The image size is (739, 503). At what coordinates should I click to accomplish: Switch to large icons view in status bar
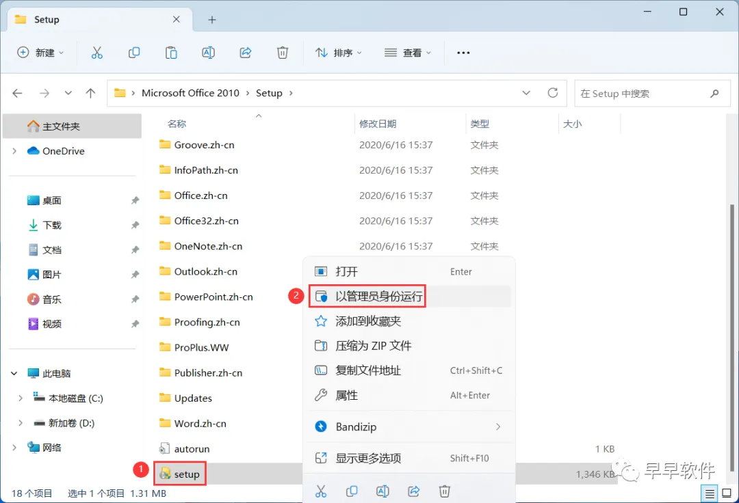point(727,493)
